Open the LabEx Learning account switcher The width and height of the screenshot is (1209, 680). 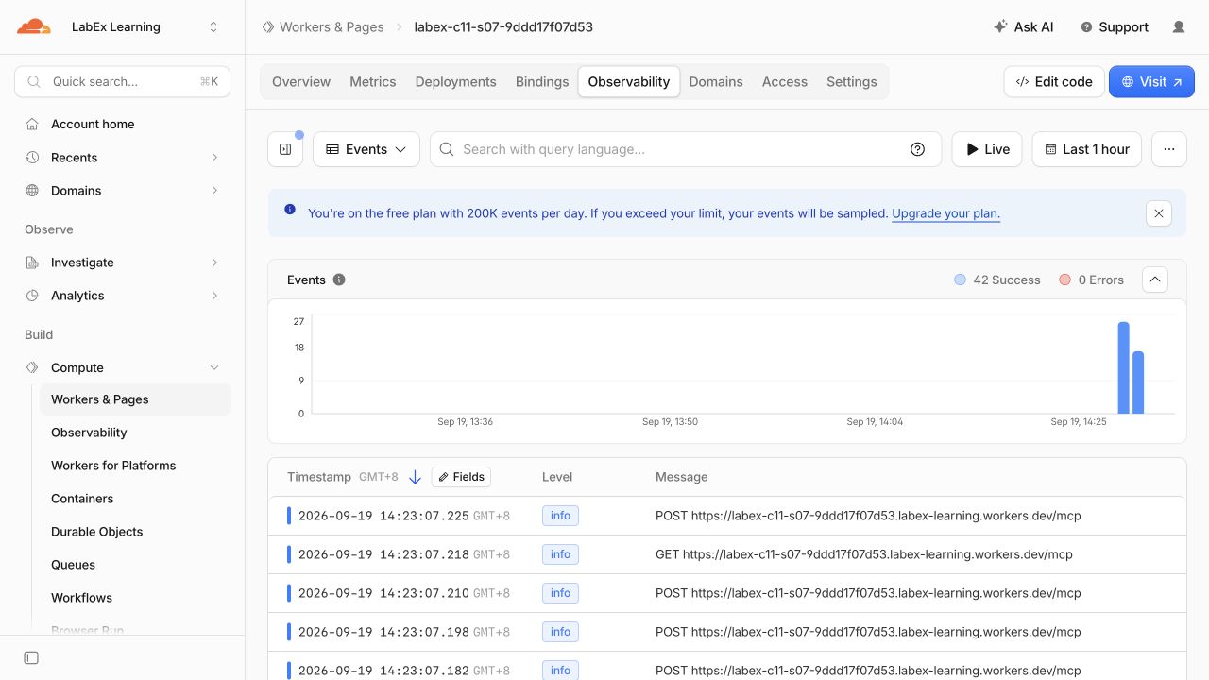pyautogui.click(x=144, y=26)
